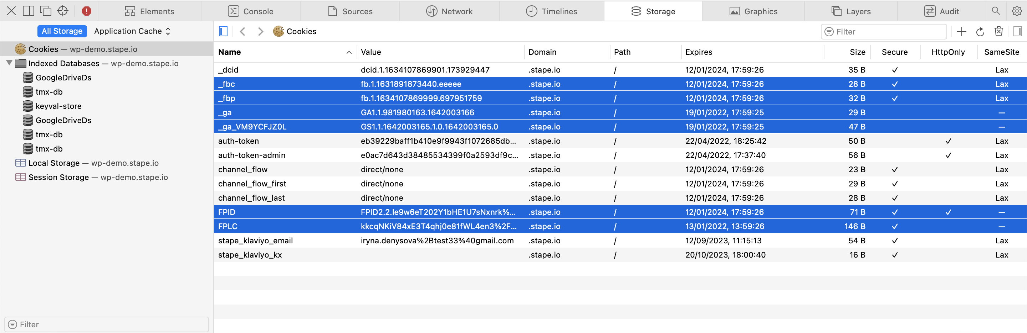
Task: Switch to the Network tab
Action: pyautogui.click(x=449, y=11)
